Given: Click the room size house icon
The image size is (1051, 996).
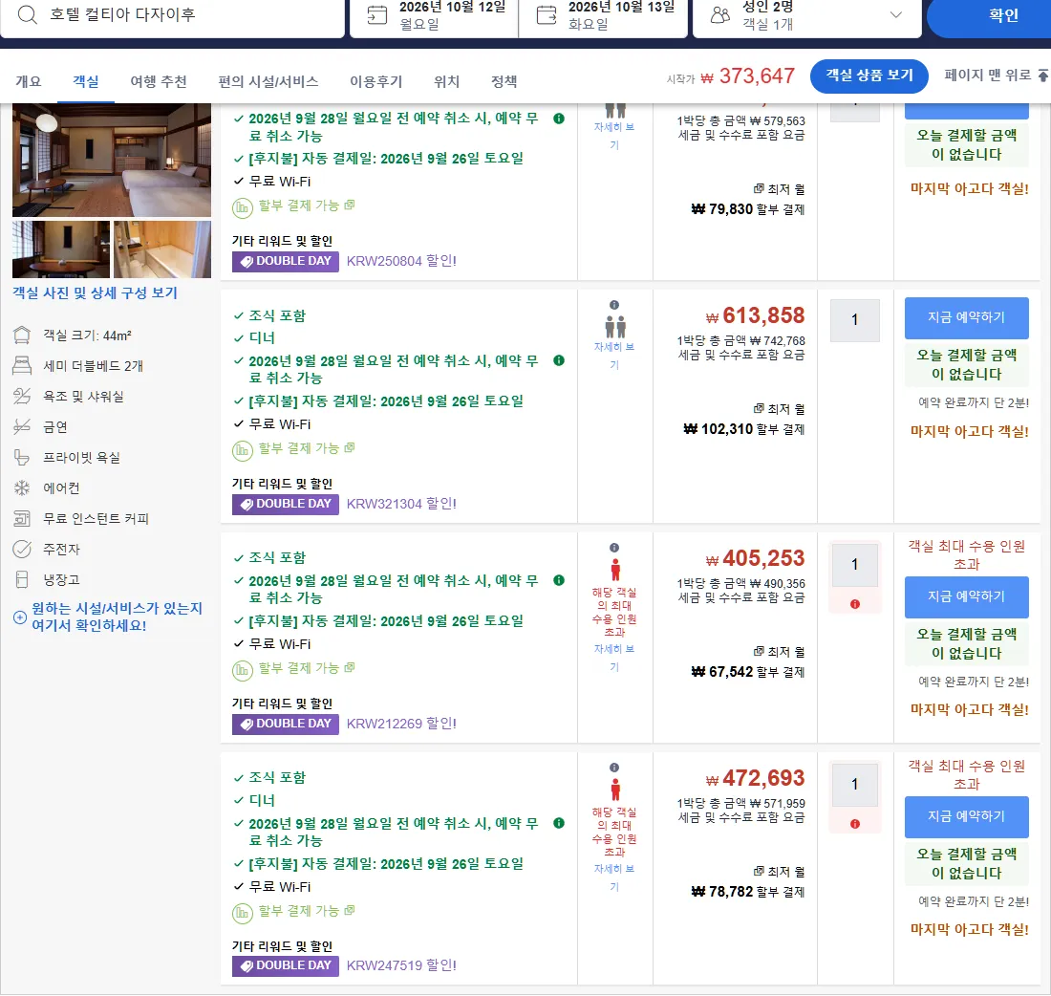Looking at the screenshot, I should click(x=22, y=335).
